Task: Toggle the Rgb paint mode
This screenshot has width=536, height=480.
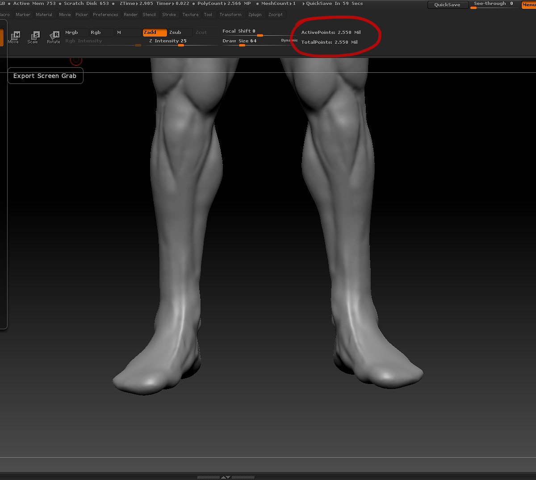Action: point(101,33)
